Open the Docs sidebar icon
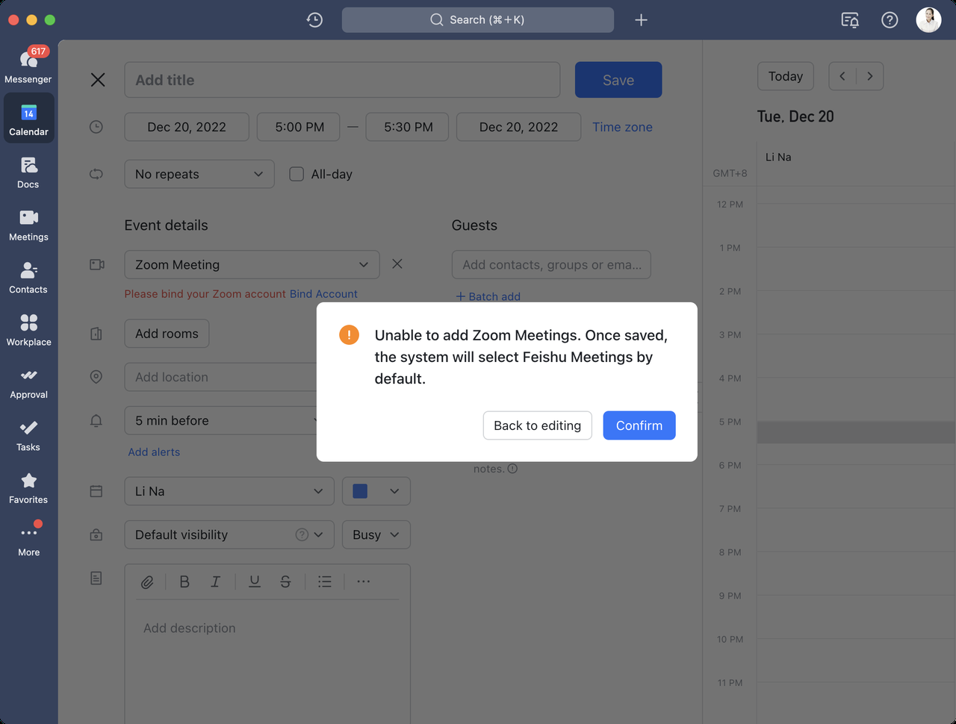 click(x=28, y=172)
